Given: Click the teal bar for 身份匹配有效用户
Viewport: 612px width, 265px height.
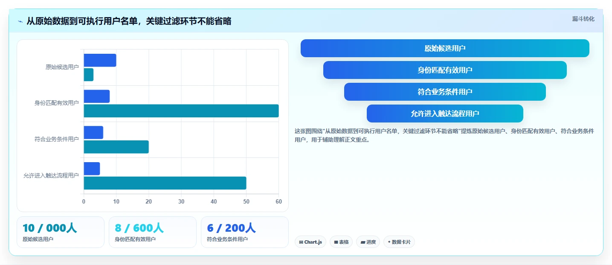Looking at the screenshot, I should pos(181,111).
